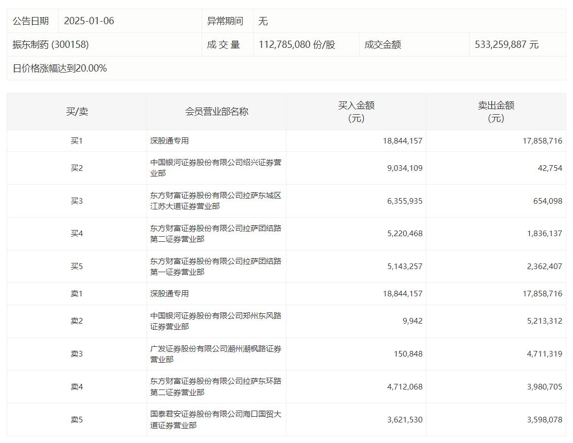Click buy amount 18,844,157 in 卖1 row
The image size is (573, 443).
[x=402, y=293]
